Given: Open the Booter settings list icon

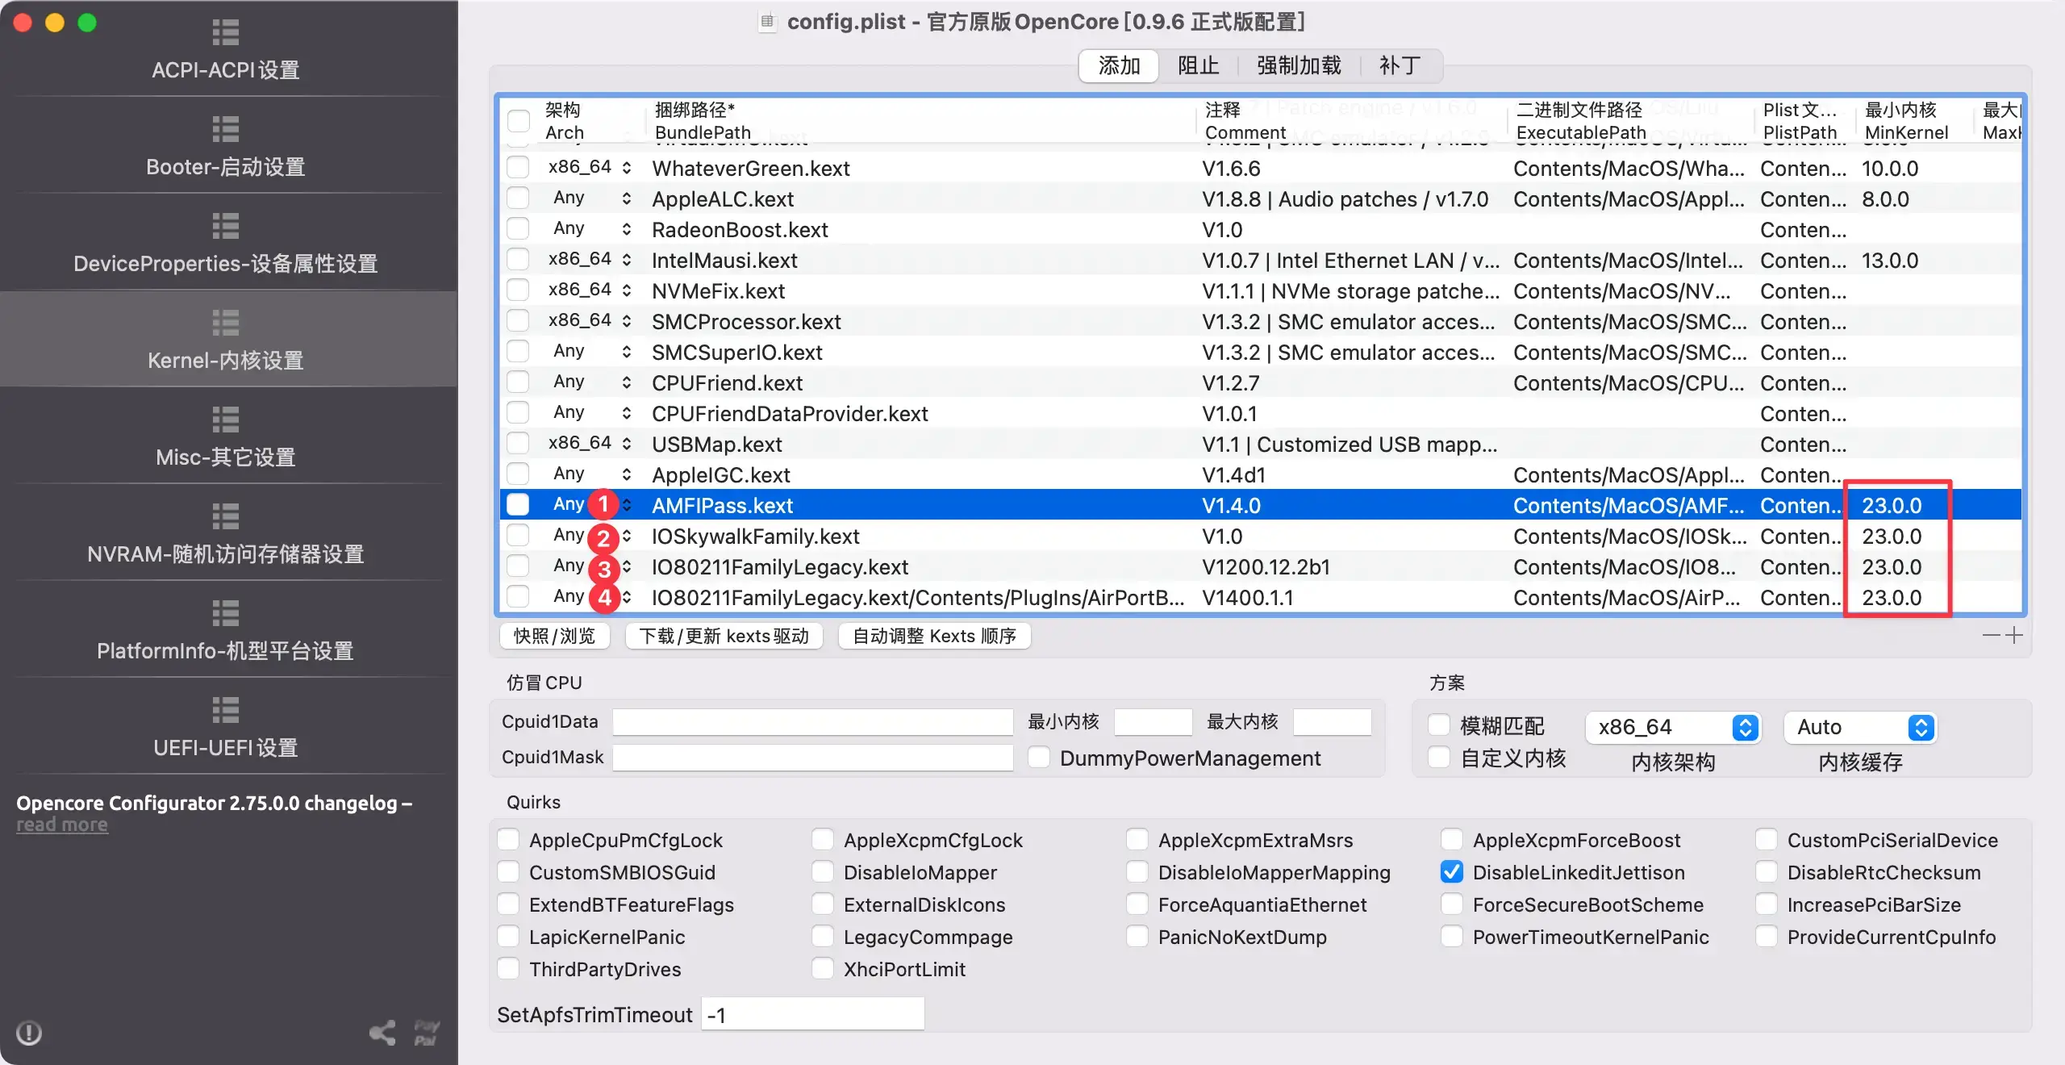Looking at the screenshot, I should coord(225,129).
